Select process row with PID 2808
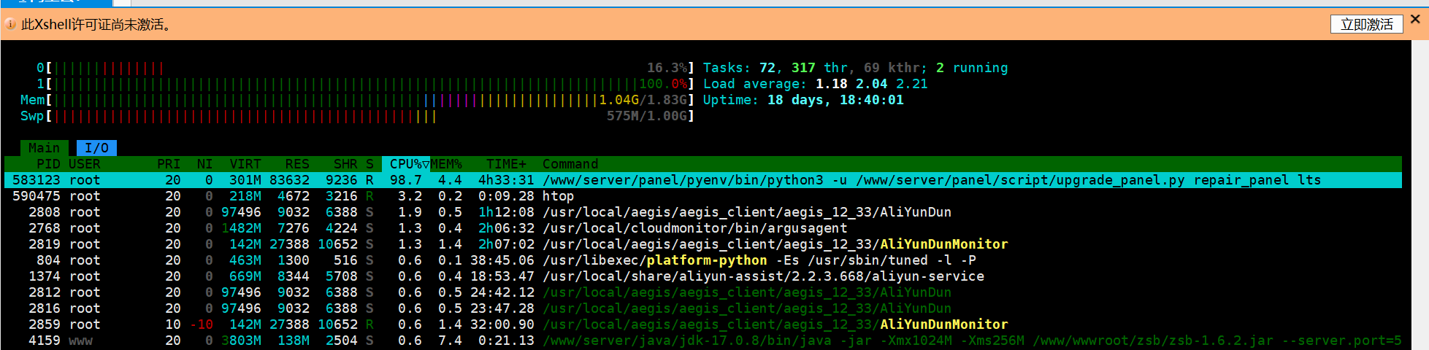Image resolution: width=1429 pixels, height=350 pixels. (702, 212)
